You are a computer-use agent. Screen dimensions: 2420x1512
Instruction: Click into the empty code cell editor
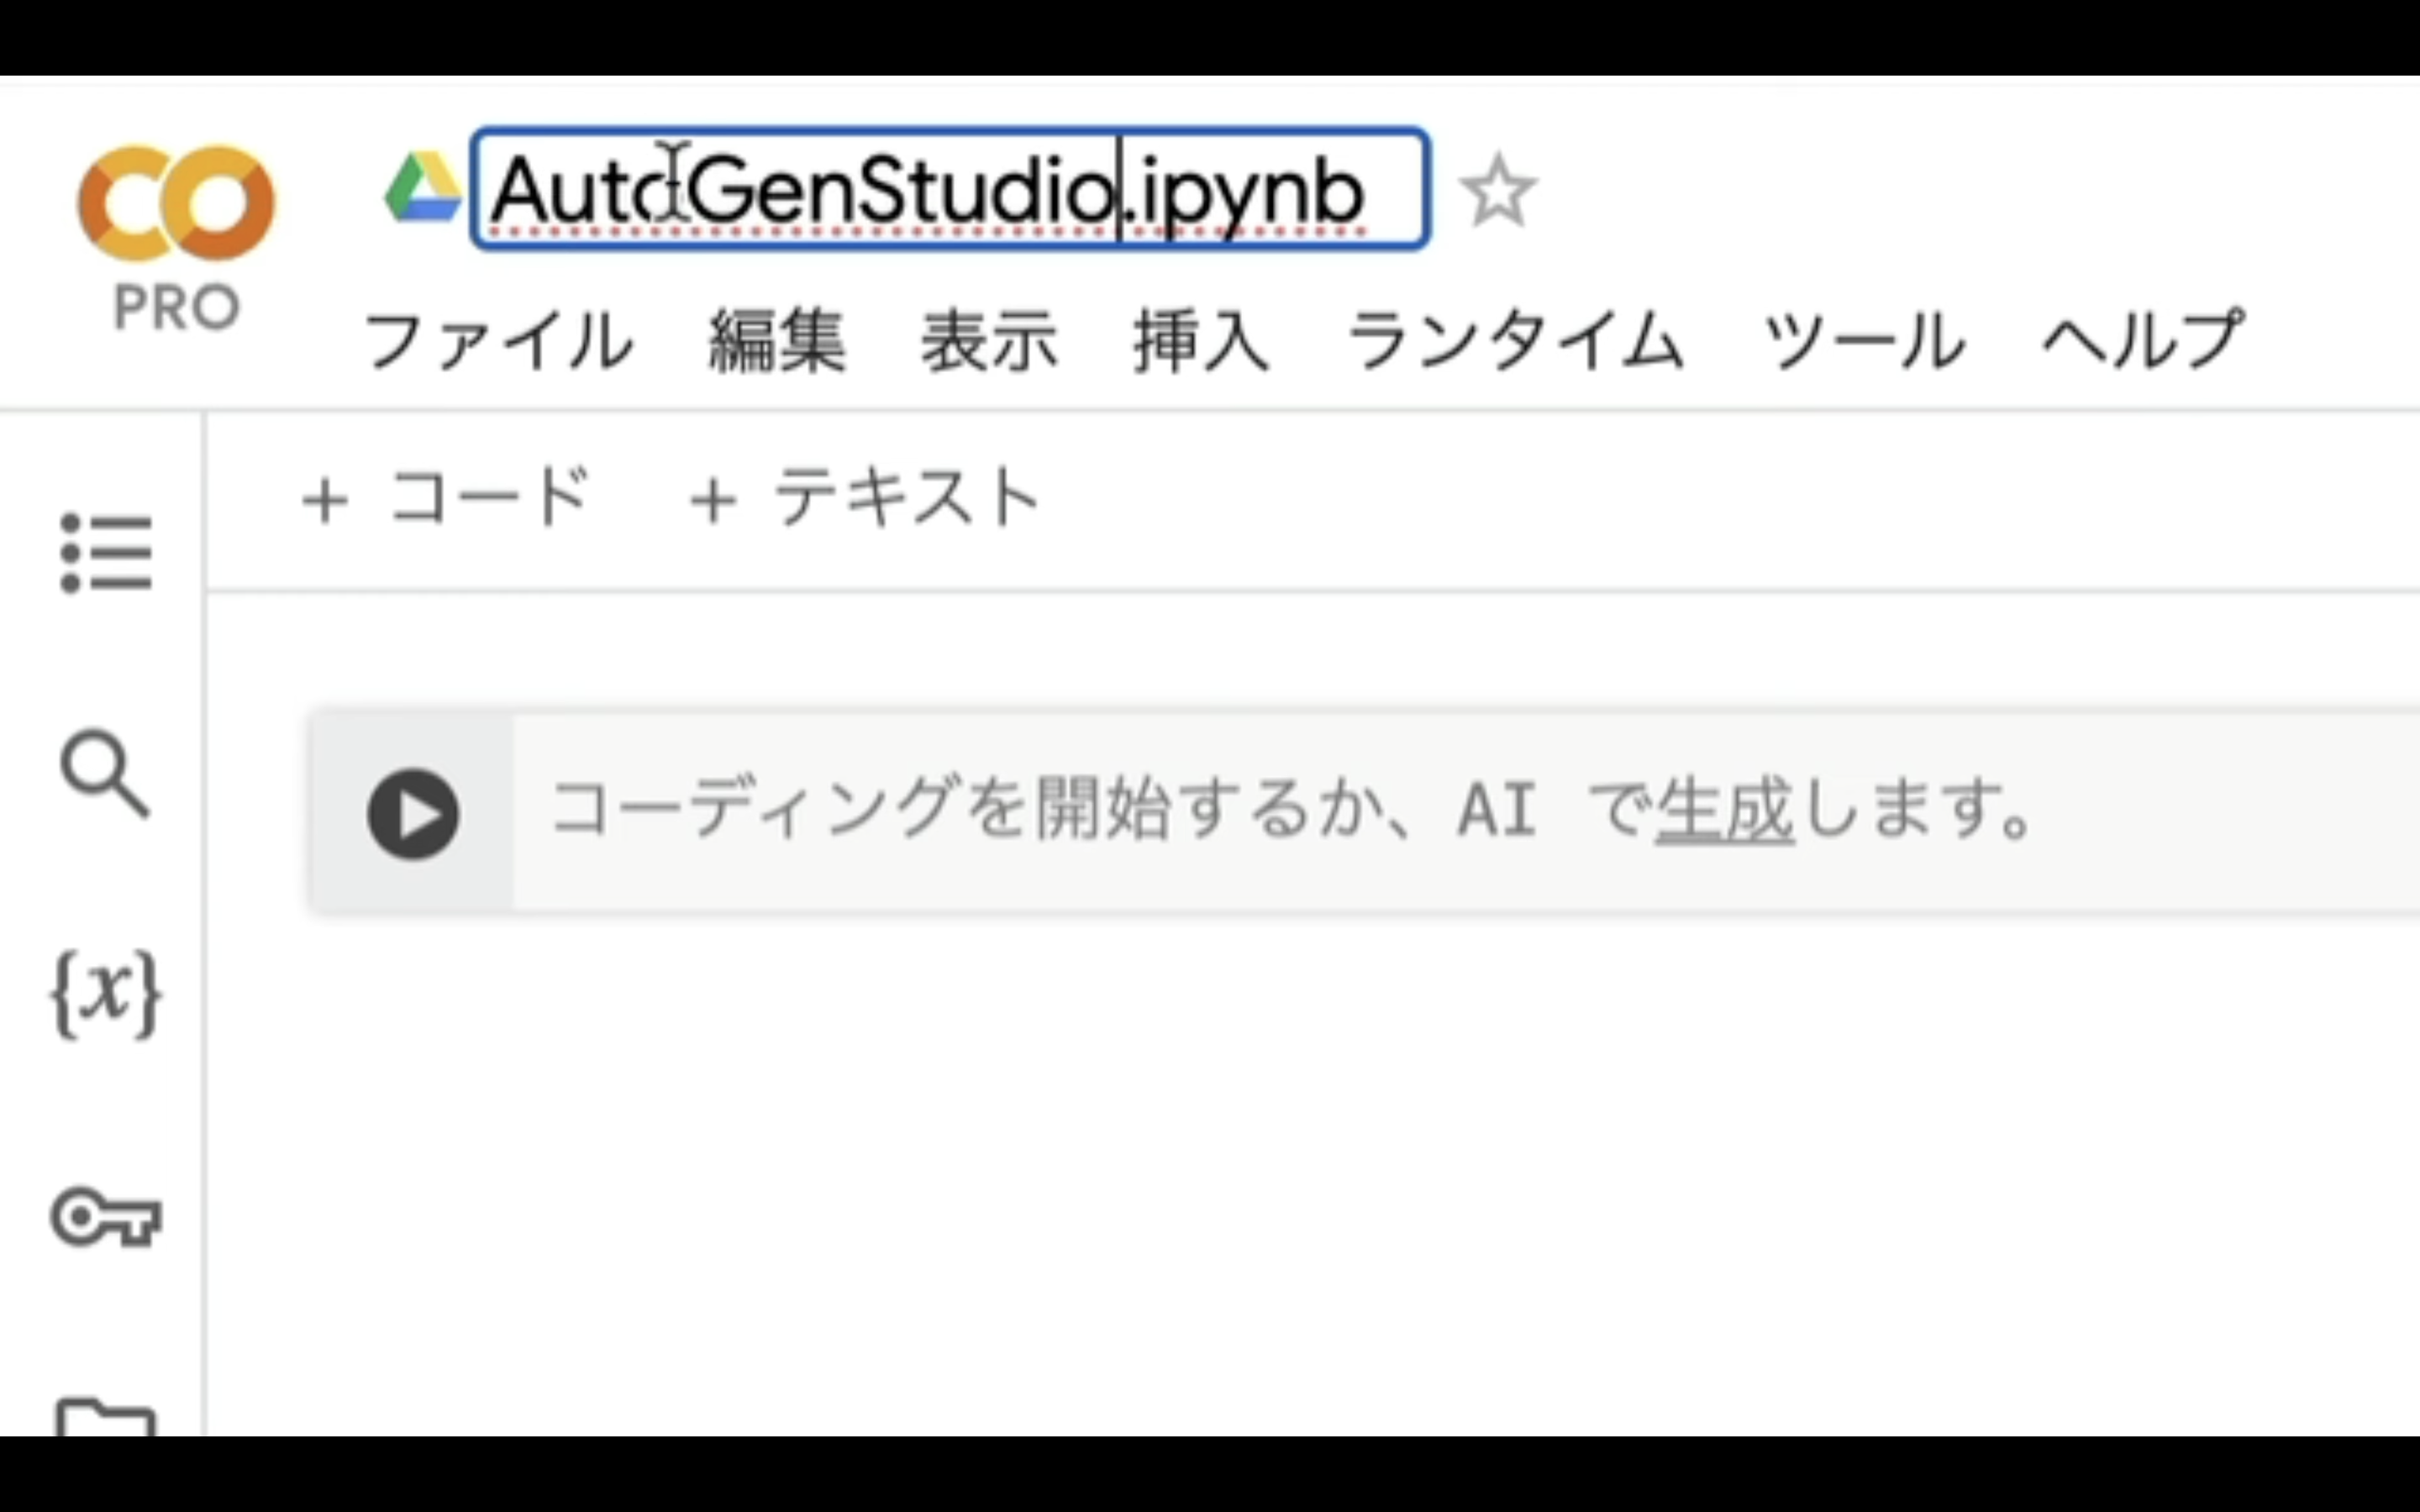coord(1466,812)
